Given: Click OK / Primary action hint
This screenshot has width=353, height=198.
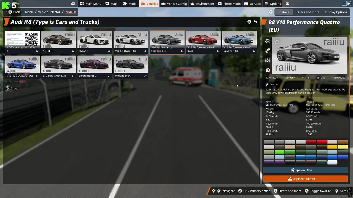Looking at the screenshot, I should [254, 191].
